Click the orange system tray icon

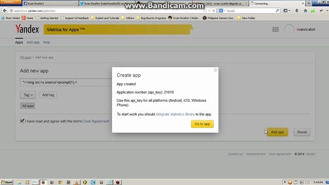click(290, 182)
